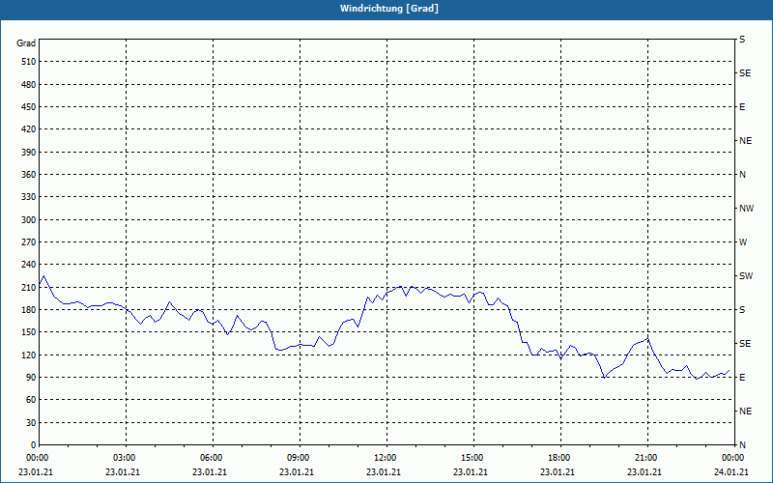This screenshot has height=483, width=773.
Task: Click the '150' y-axis value
Action: click(x=29, y=332)
